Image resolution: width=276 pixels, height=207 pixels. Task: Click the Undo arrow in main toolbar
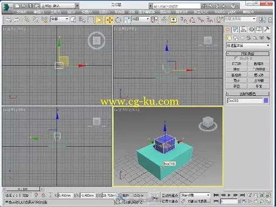tap(8, 20)
